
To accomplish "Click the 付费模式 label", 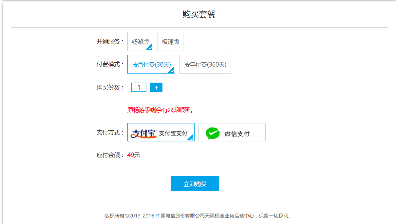I will [x=110, y=64].
